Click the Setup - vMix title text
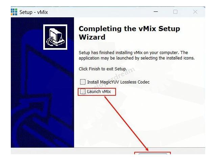This screenshot has height=161, width=216. [33, 12]
